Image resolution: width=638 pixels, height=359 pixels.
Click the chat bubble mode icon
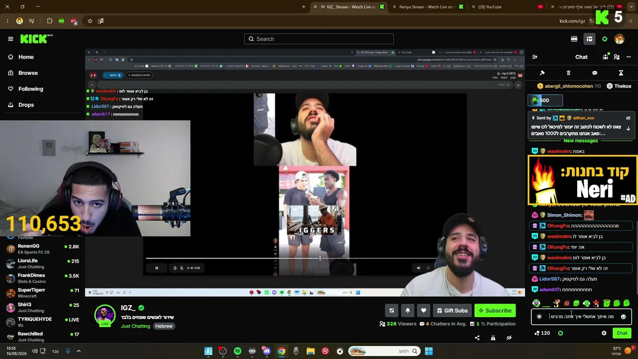click(595, 73)
